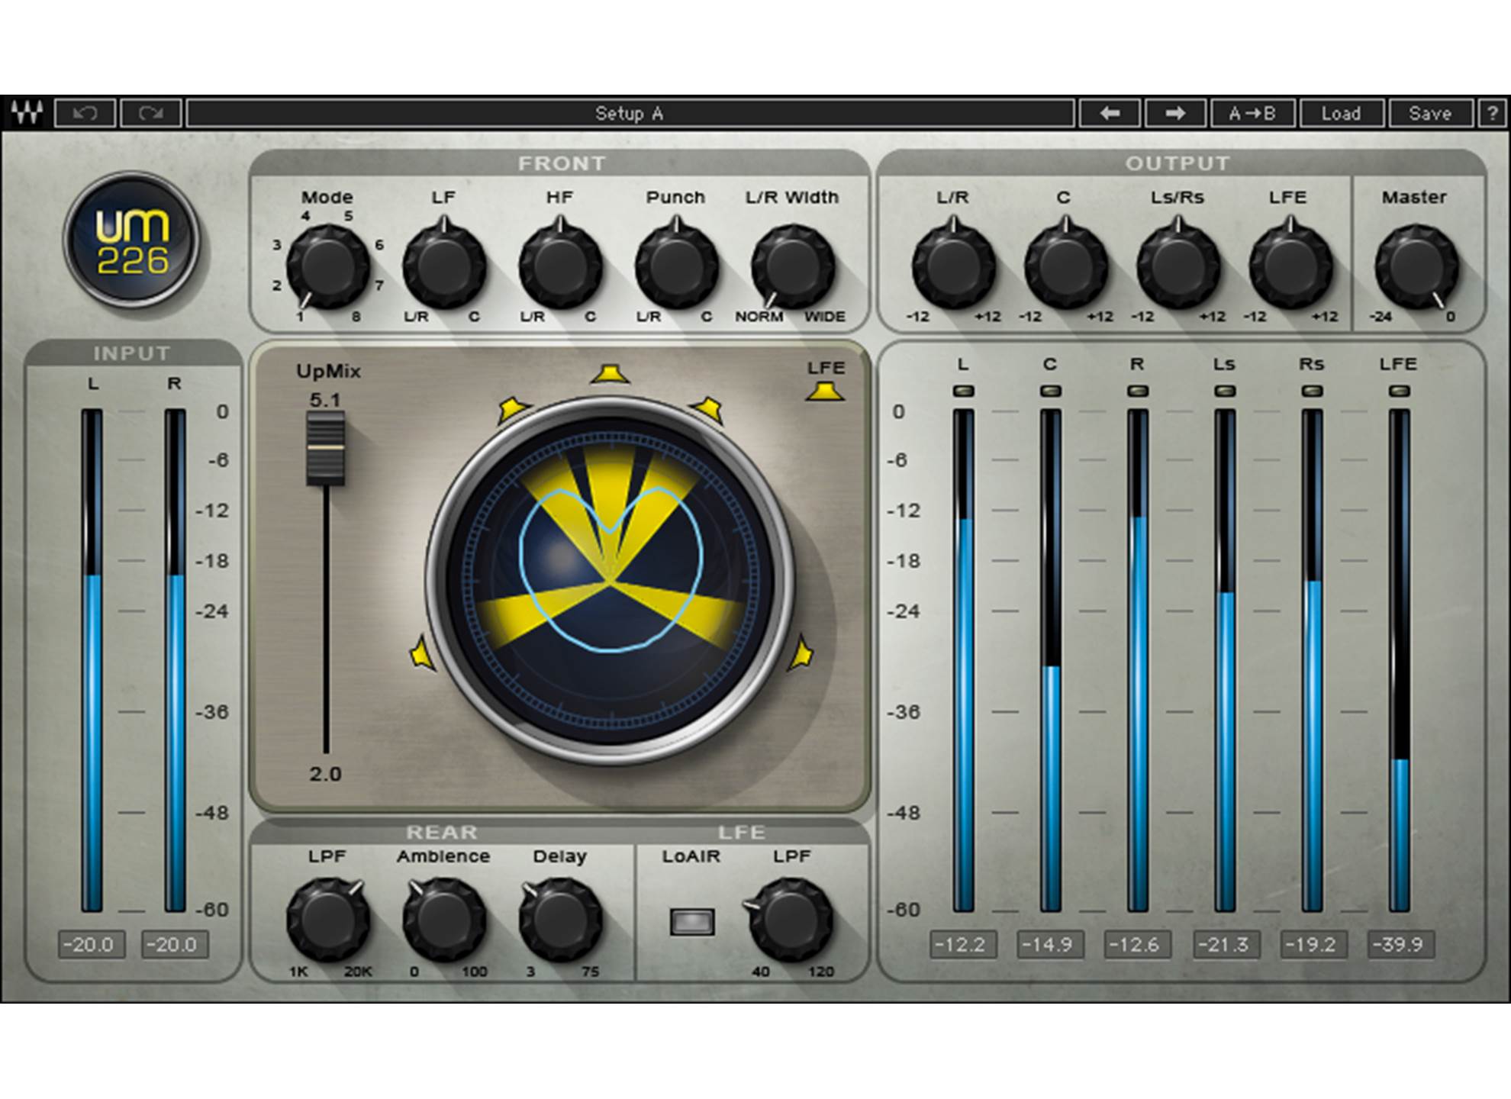The height and width of the screenshot is (1099, 1511).
Task: Redo change using the redo arrow
Action: coord(150,112)
